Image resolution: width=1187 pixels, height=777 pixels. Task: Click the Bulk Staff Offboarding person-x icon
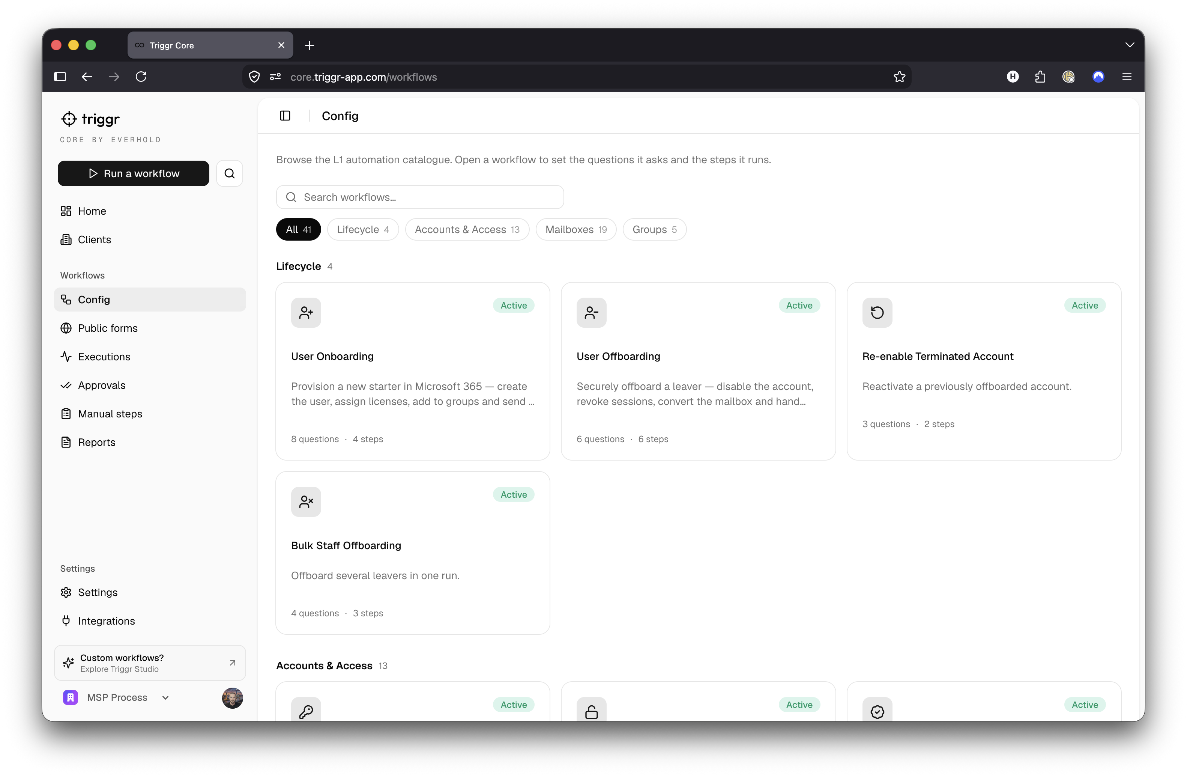pos(306,501)
